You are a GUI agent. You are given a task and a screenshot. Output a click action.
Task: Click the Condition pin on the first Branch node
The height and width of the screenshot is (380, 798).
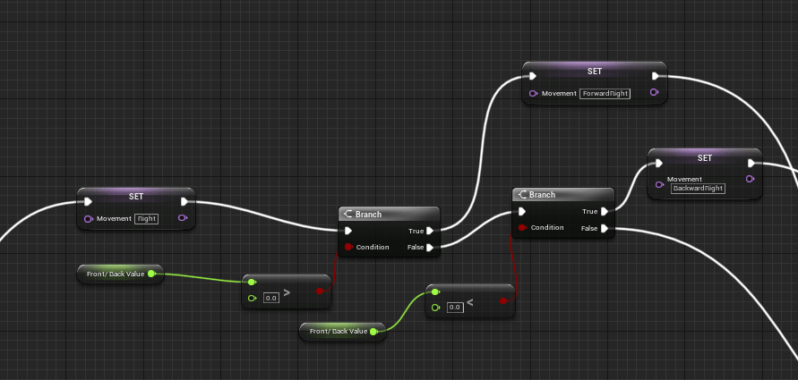348,248
